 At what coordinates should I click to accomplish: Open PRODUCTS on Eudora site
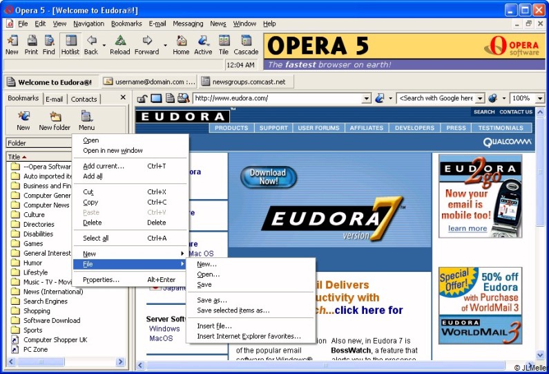231,128
